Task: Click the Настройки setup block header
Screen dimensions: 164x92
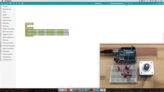Action: pos(29,24)
